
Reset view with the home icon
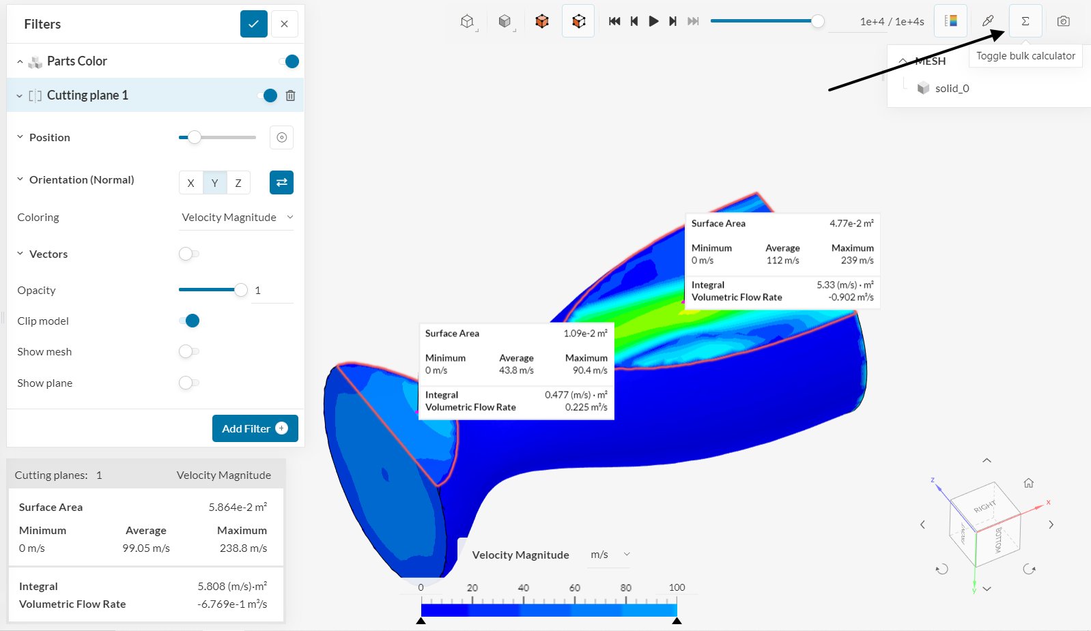click(x=1028, y=483)
